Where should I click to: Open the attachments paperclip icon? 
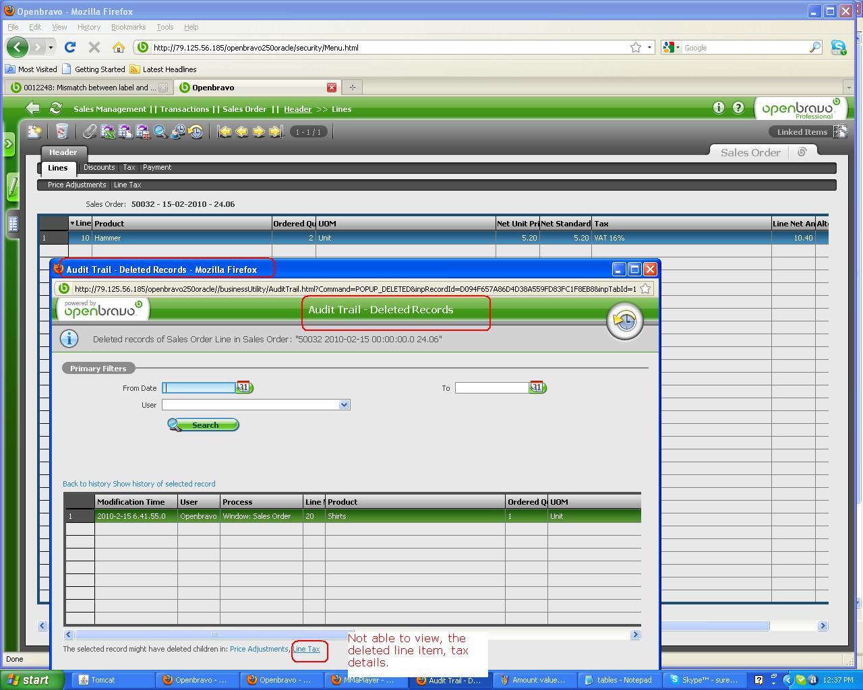[x=90, y=132]
